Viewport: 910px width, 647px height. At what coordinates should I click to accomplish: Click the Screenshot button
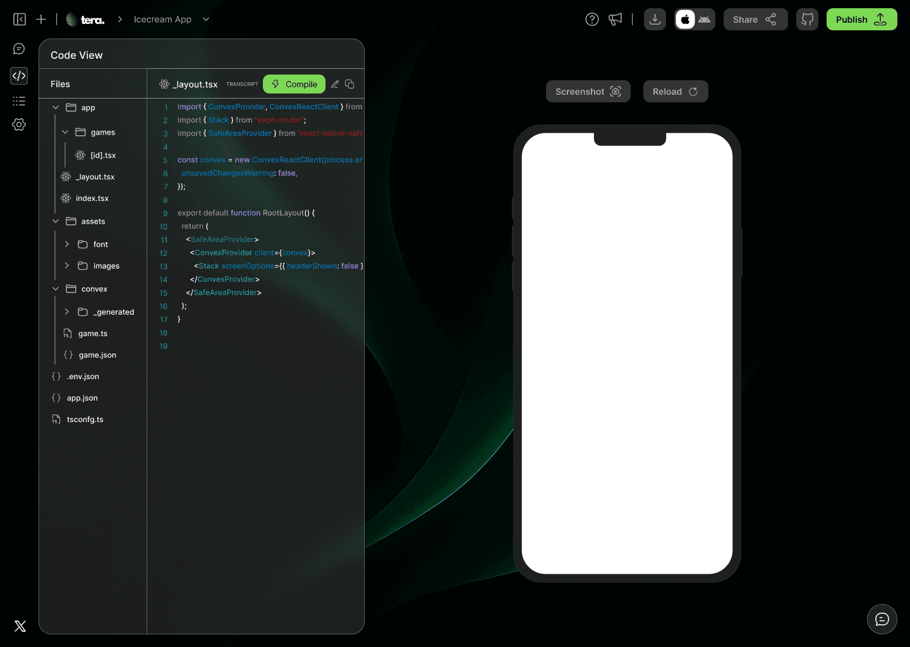click(x=588, y=92)
